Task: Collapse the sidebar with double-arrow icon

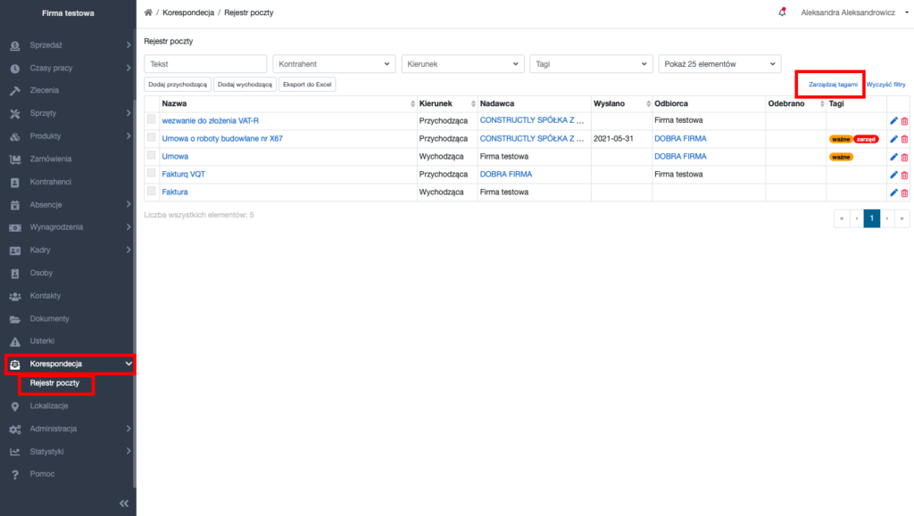Action: click(123, 504)
